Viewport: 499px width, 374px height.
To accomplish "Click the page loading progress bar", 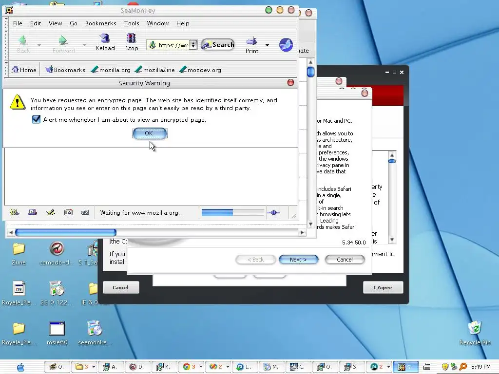I will (232, 212).
